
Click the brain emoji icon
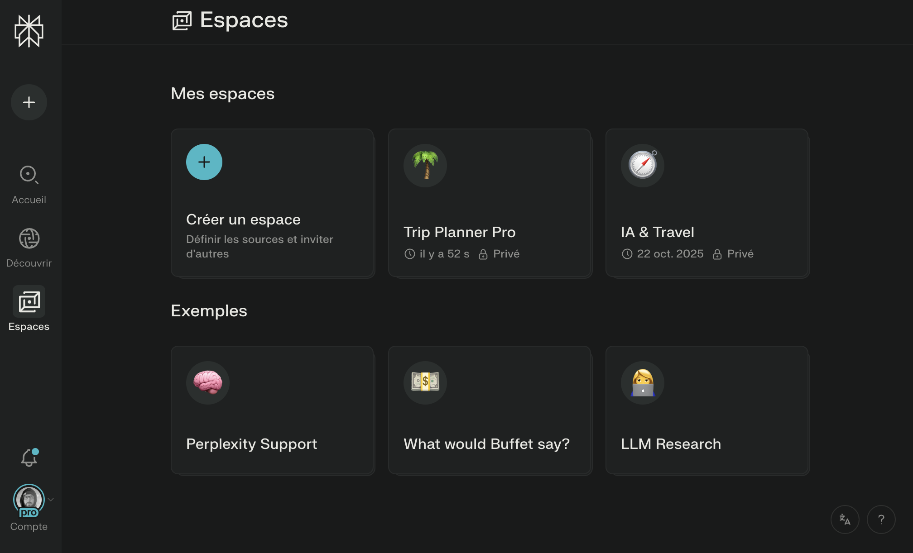[208, 383]
